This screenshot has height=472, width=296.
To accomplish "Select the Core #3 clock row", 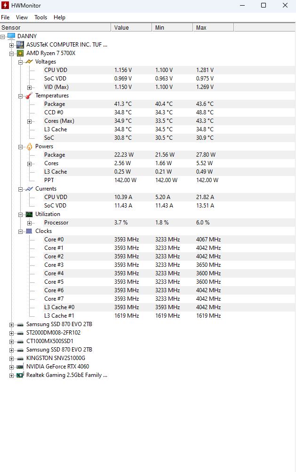I will click(148, 265).
